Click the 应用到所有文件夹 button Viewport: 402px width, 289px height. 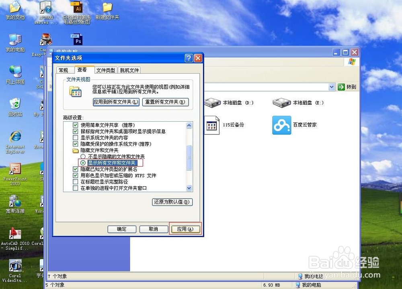(x=116, y=102)
